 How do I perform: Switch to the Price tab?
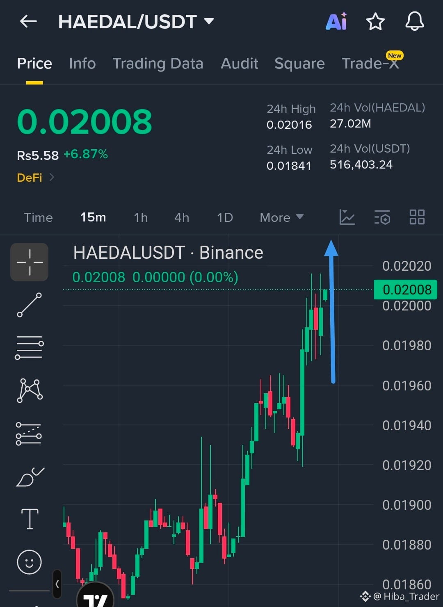(x=34, y=64)
